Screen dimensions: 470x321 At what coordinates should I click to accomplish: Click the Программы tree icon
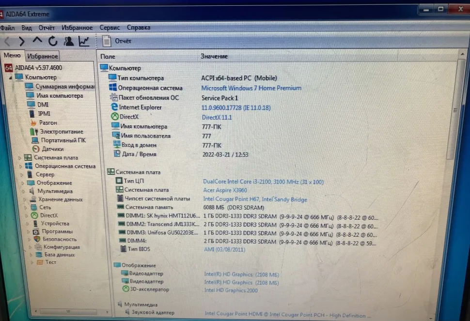click(x=36, y=231)
